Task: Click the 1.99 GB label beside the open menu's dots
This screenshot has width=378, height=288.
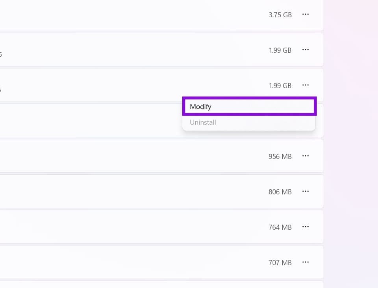Action: click(280, 86)
